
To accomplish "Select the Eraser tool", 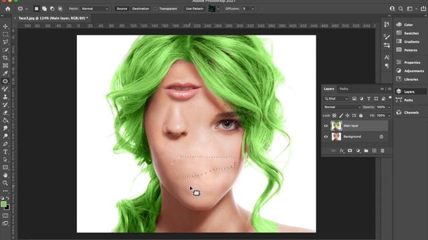I will pos(5,113).
